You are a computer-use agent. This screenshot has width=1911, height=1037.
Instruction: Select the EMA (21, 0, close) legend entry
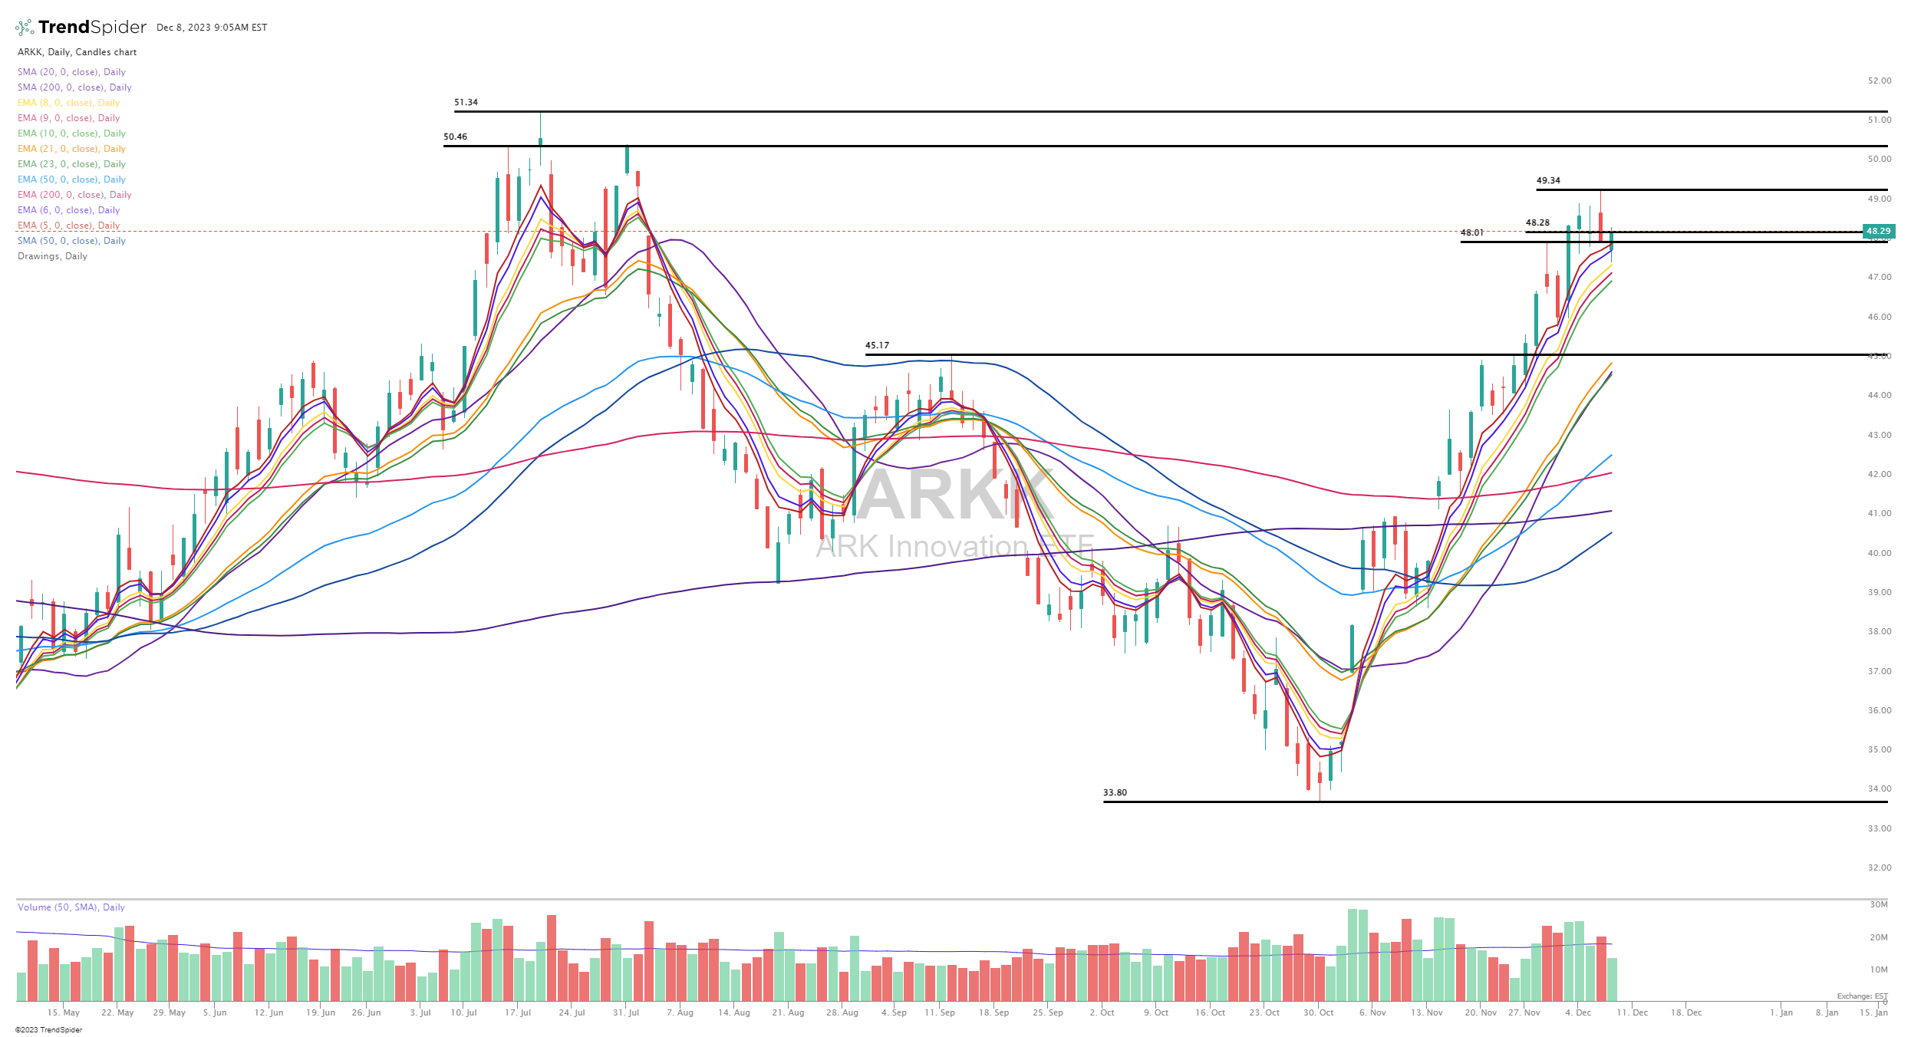pos(72,149)
